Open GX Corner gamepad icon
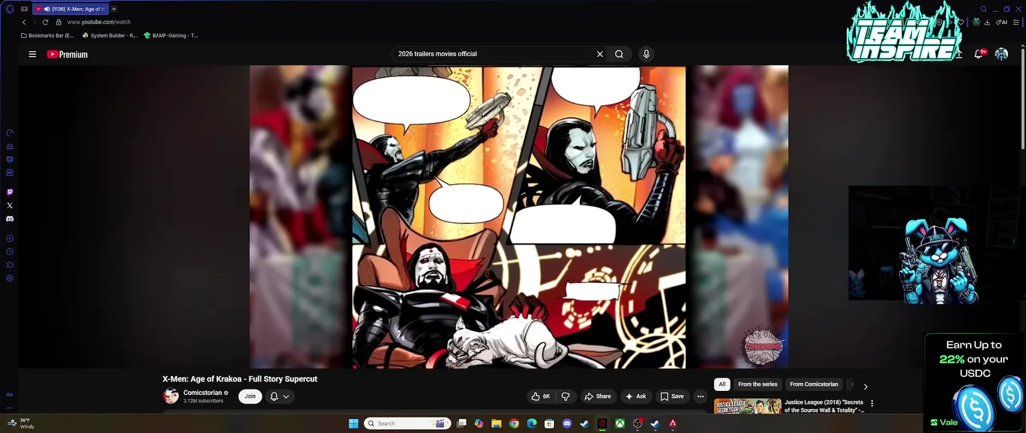1026x433 pixels. pos(24,9)
